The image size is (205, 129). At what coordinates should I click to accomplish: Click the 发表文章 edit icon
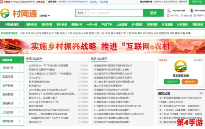tap(182, 16)
